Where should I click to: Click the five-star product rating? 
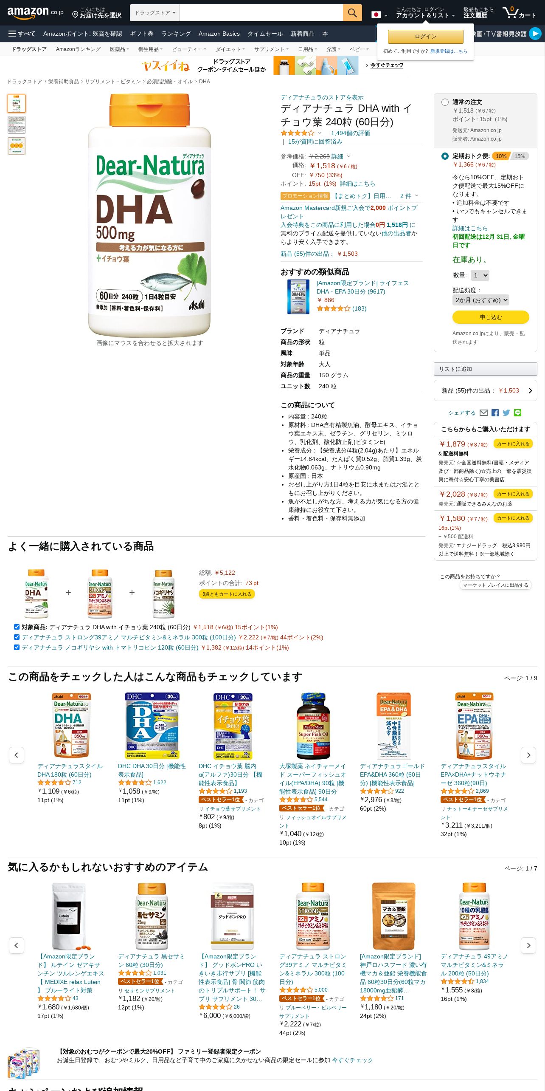[298, 133]
